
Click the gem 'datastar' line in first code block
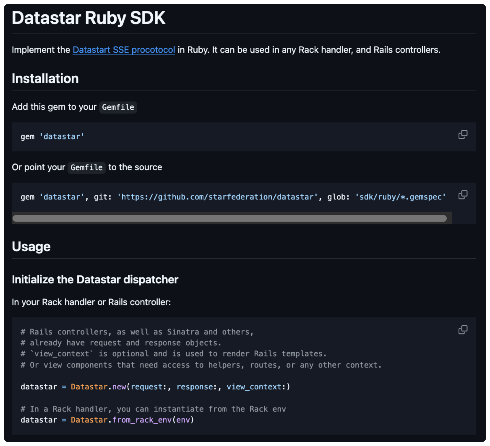[x=52, y=137]
